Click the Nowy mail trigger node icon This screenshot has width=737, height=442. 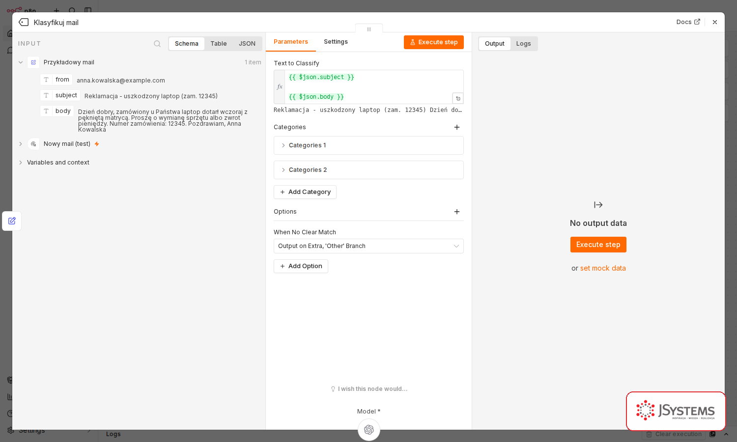(33, 144)
